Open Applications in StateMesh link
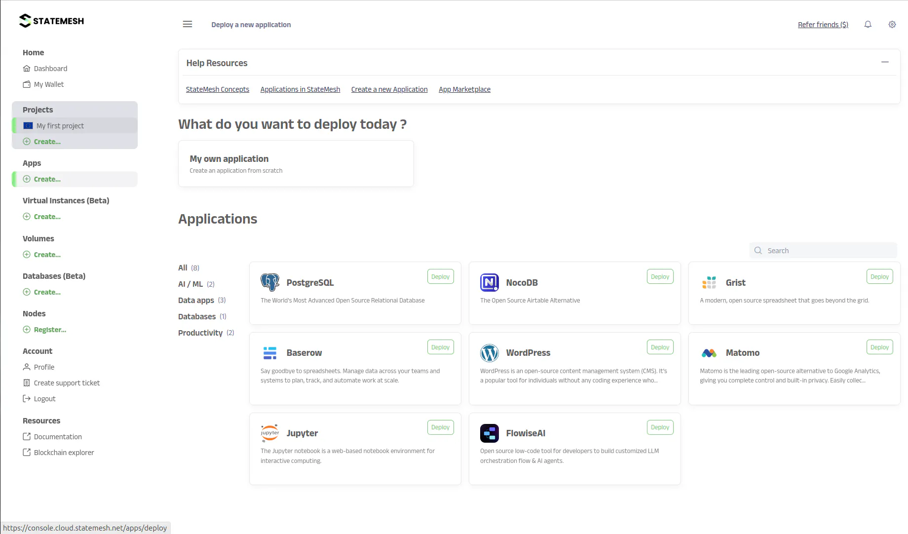This screenshot has width=908, height=534. point(300,89)
